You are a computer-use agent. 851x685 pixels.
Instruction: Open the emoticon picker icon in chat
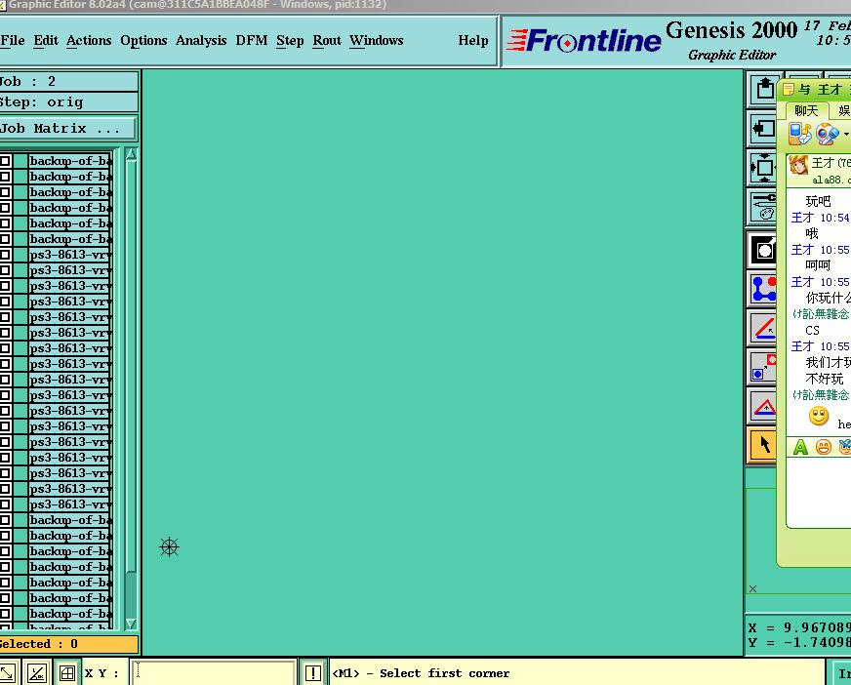click(x=824, y=448)
